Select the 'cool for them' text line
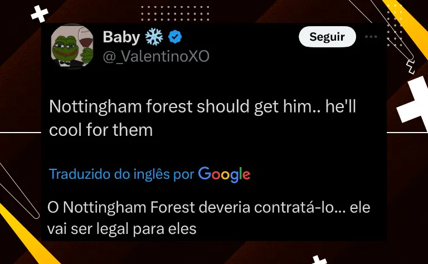Viewport: 428px width, 264px height. pos(101,130)
